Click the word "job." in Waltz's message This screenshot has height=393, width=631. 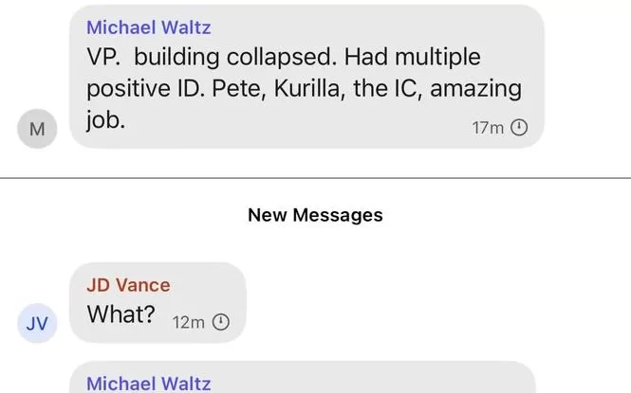coord(106,121)
